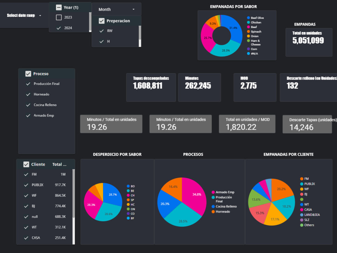
Task: Click Ham & Cheese legend entry
Action: (254, 43)
